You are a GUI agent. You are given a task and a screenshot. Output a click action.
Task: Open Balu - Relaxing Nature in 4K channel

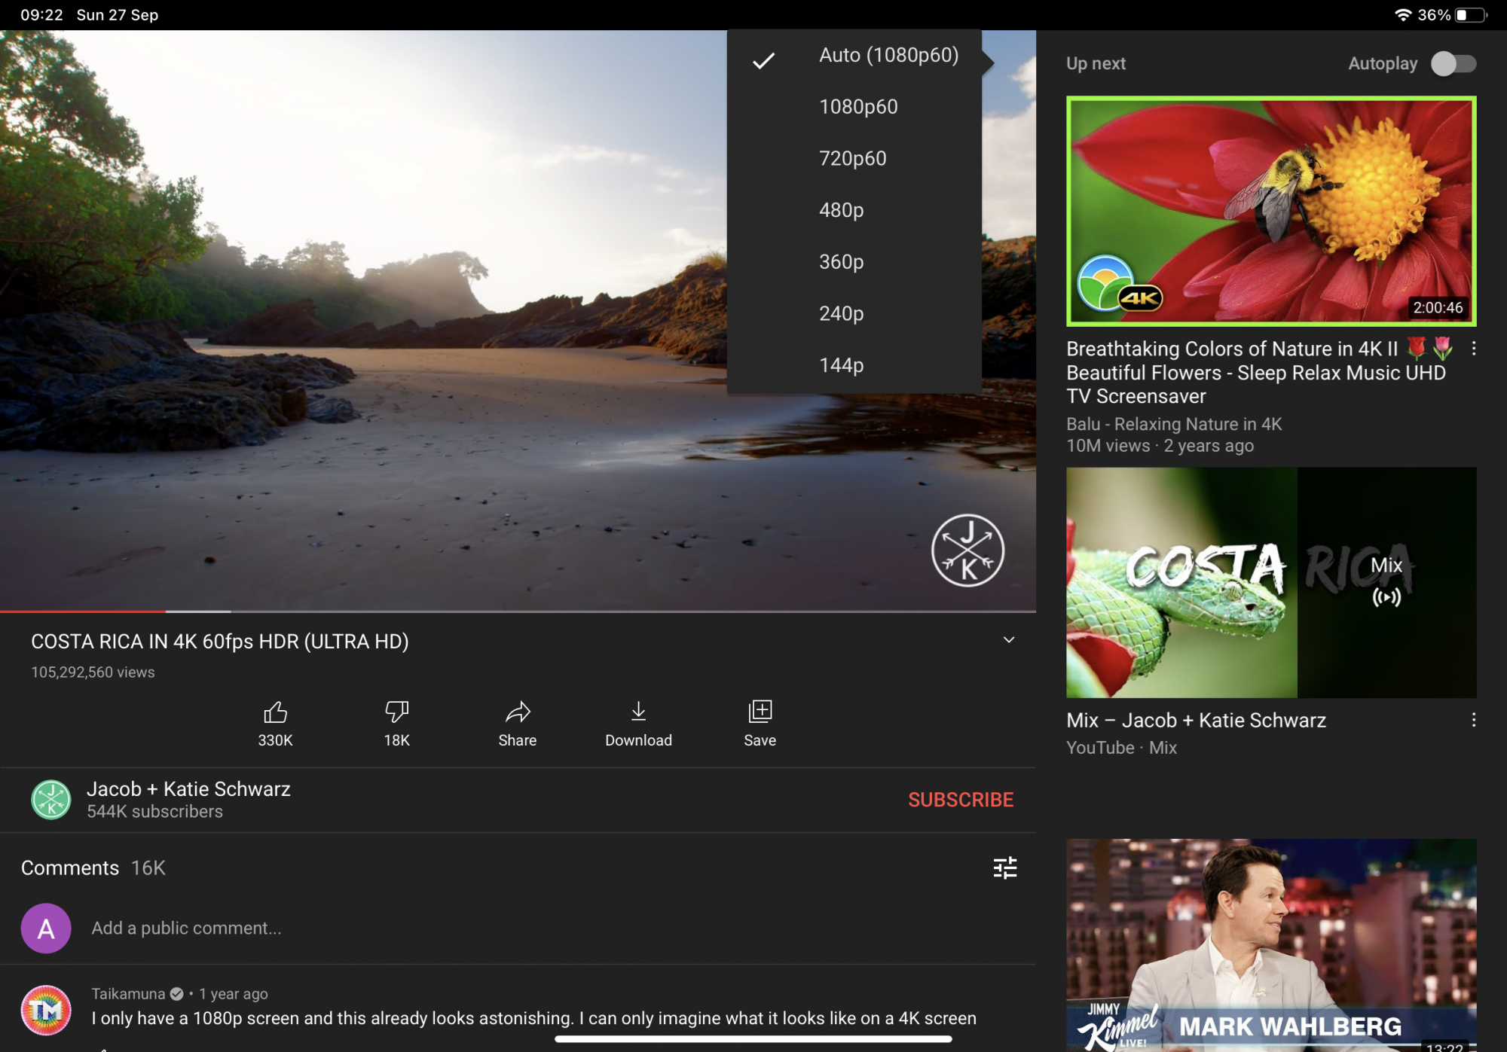click(1174, 424)
